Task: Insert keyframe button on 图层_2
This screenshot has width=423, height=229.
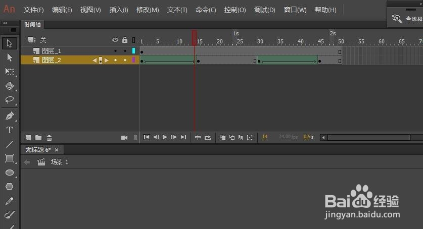Action: pos(101,61)
